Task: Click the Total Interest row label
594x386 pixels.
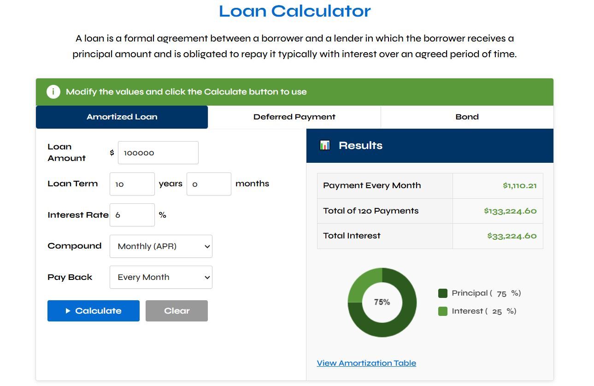Action: [352, 236]
